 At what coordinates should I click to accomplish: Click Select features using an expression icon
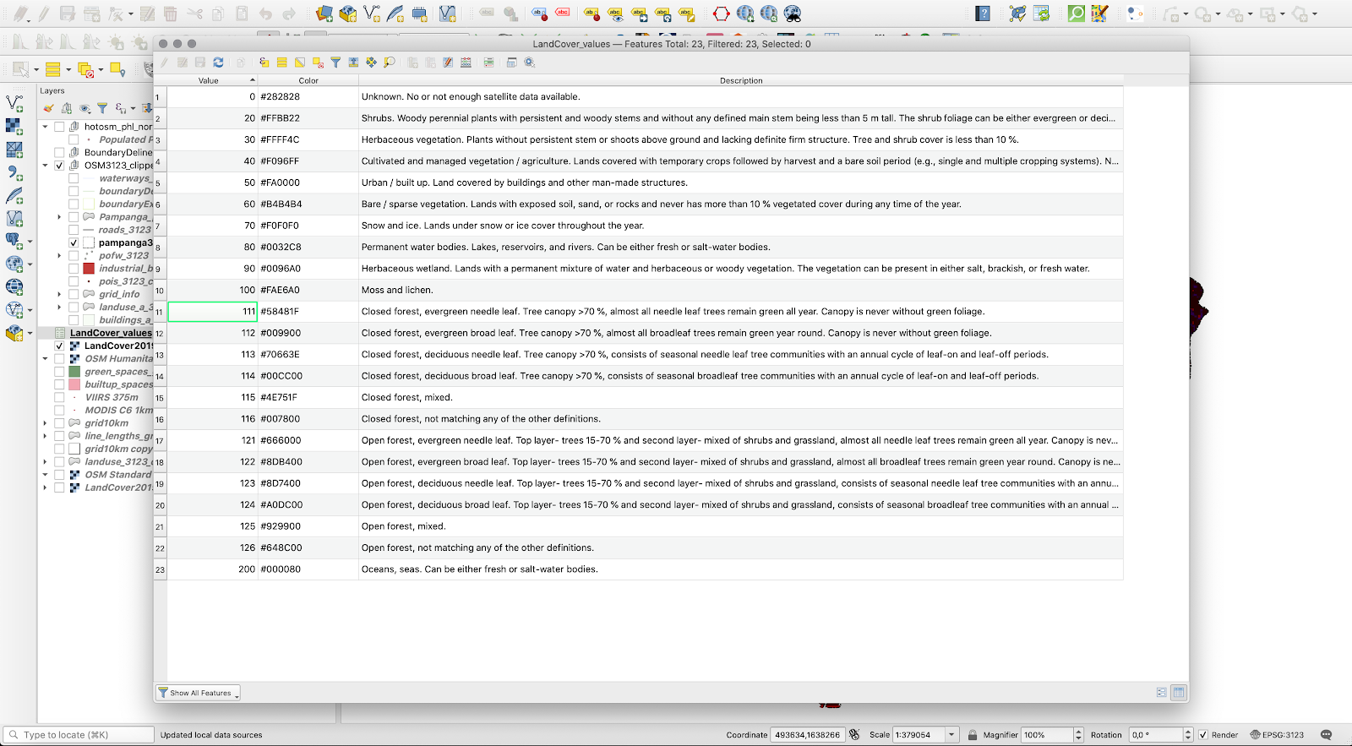(264, 63)
